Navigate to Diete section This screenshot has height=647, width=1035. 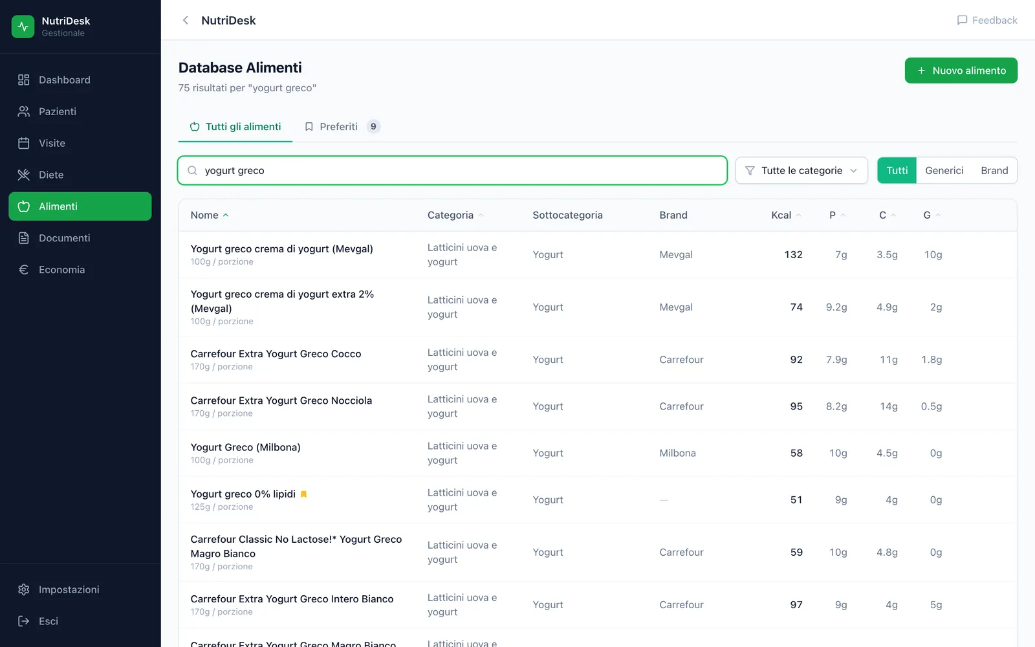coord(80,175)
